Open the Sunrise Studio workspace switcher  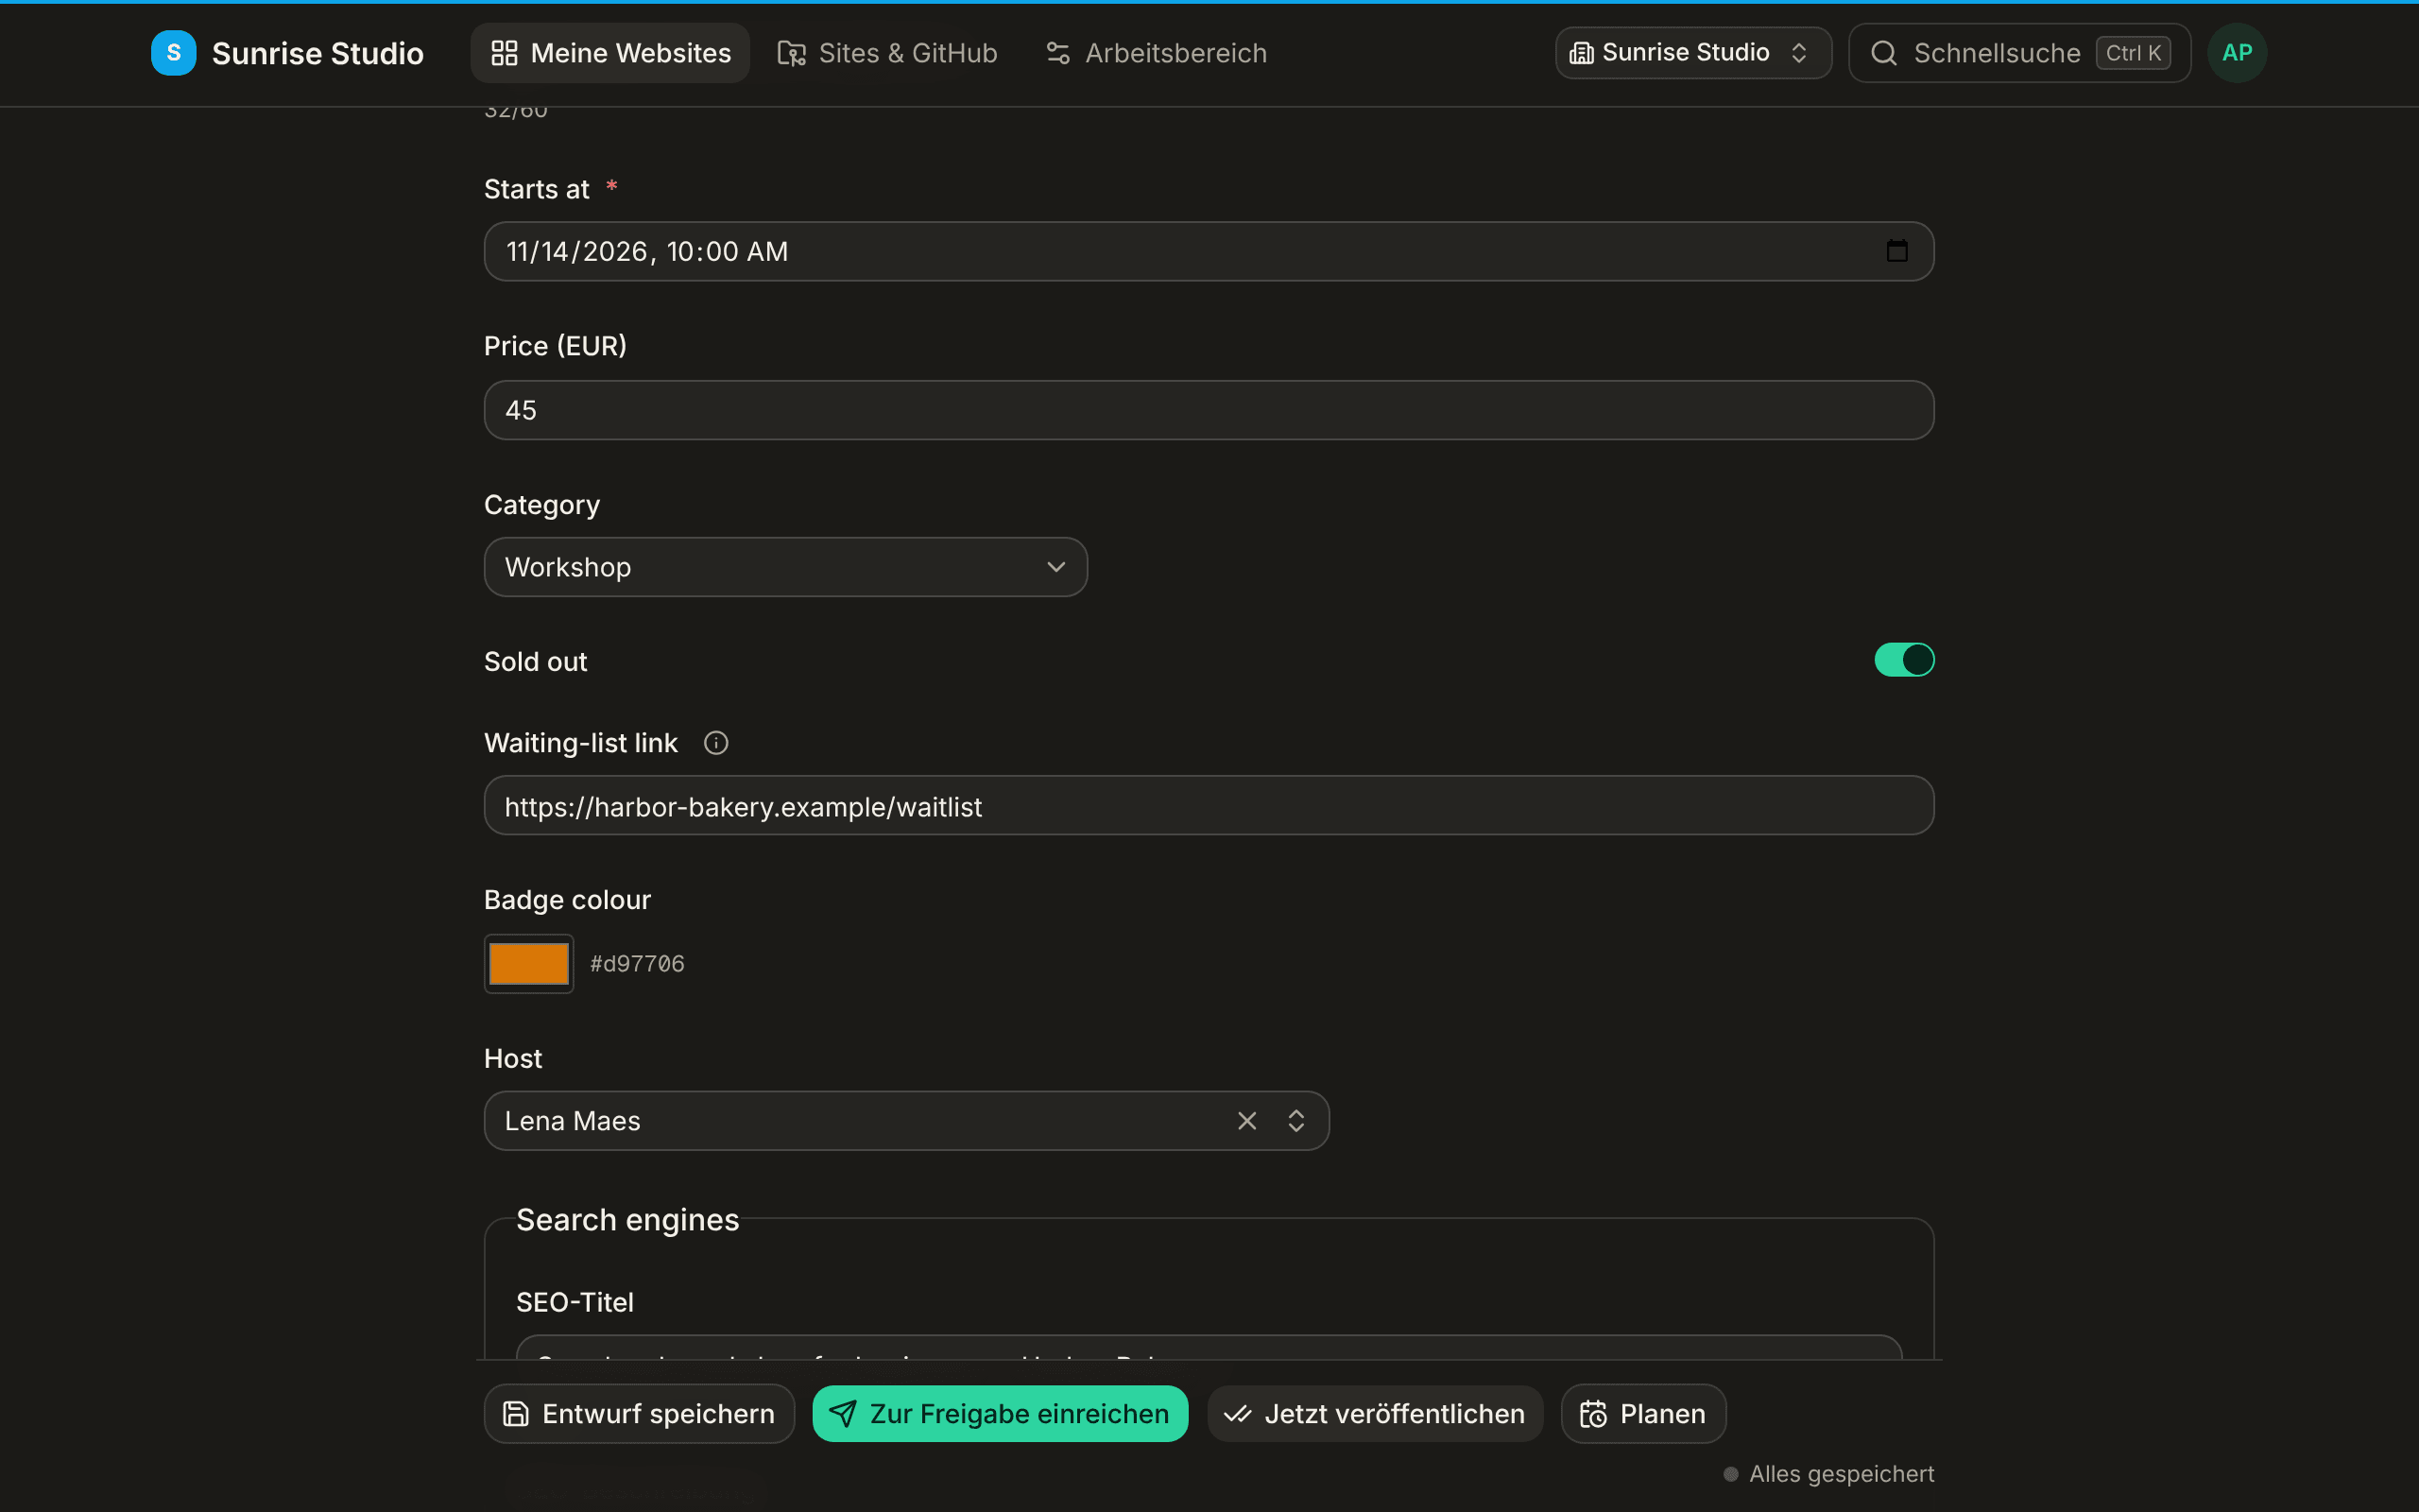pyautogui.click(x=1692, y=53)
